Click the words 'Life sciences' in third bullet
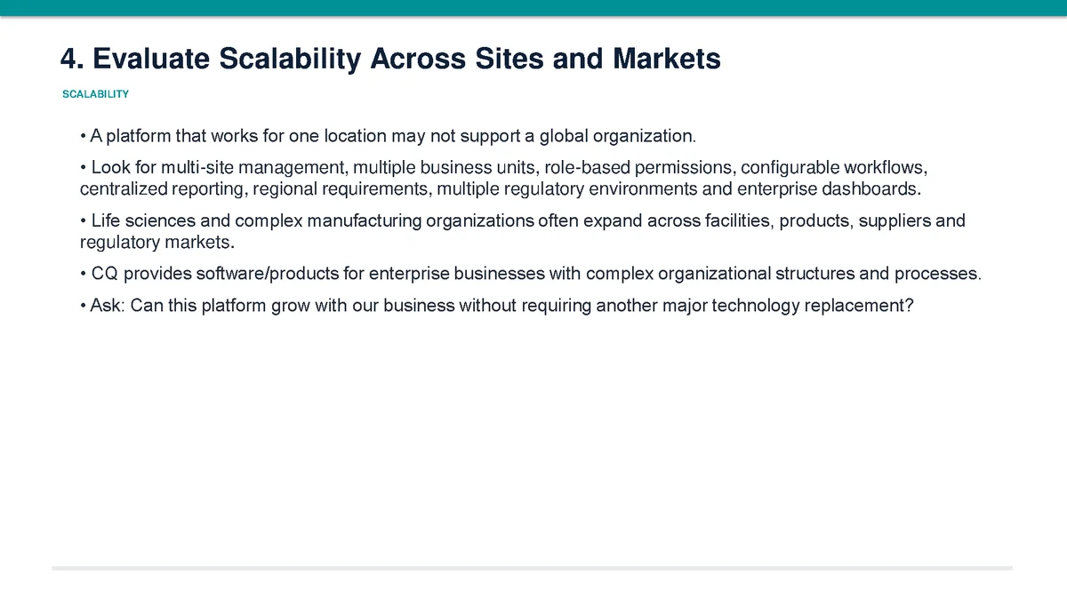This screenshot has width=1067, height=600. pos(136,220)
